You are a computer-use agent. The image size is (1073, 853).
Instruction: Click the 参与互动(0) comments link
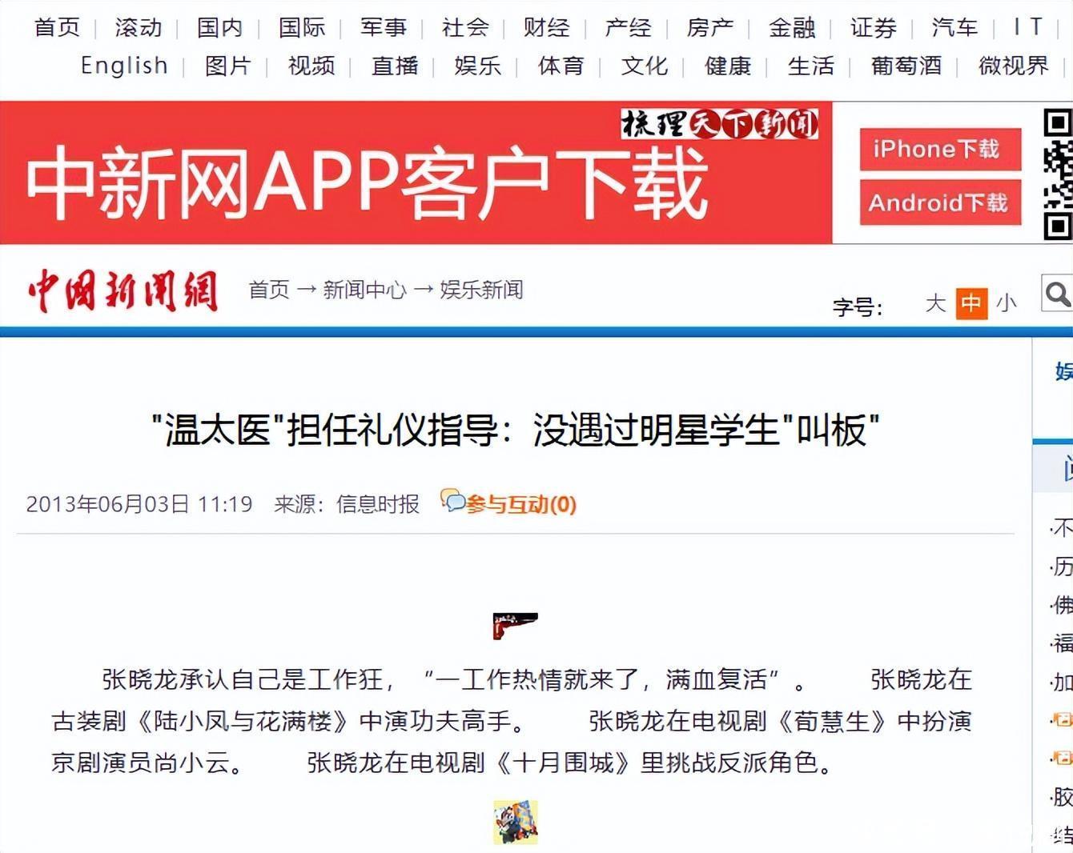point(520,504)
